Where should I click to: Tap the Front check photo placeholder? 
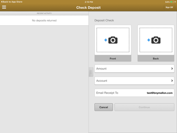(x=113, y=40)
